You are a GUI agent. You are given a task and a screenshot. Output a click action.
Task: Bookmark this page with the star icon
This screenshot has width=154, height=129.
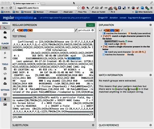(x=78, y=8)
